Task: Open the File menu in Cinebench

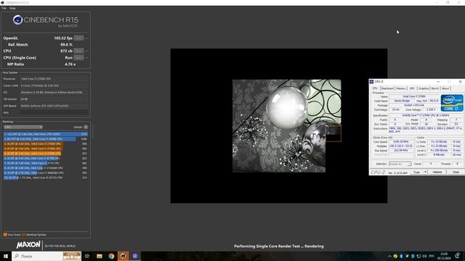Action: click(x=4, y=8)
